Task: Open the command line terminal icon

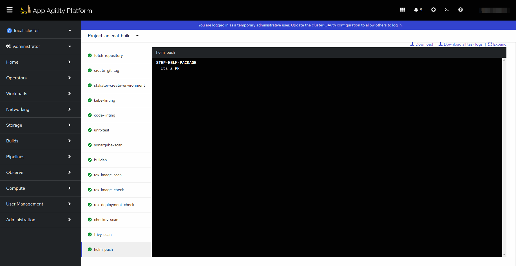Action: (x=447, y=10)
